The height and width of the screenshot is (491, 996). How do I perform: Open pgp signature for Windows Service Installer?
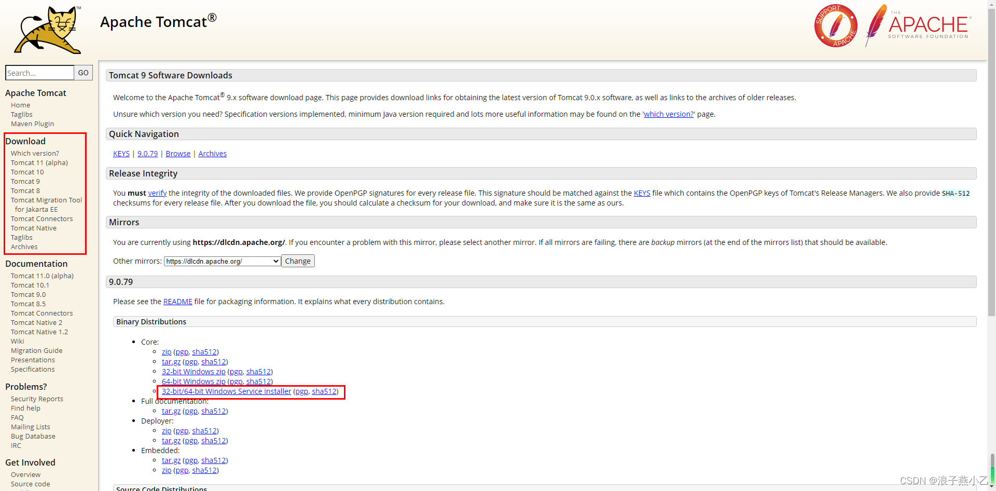pos(301,391)
